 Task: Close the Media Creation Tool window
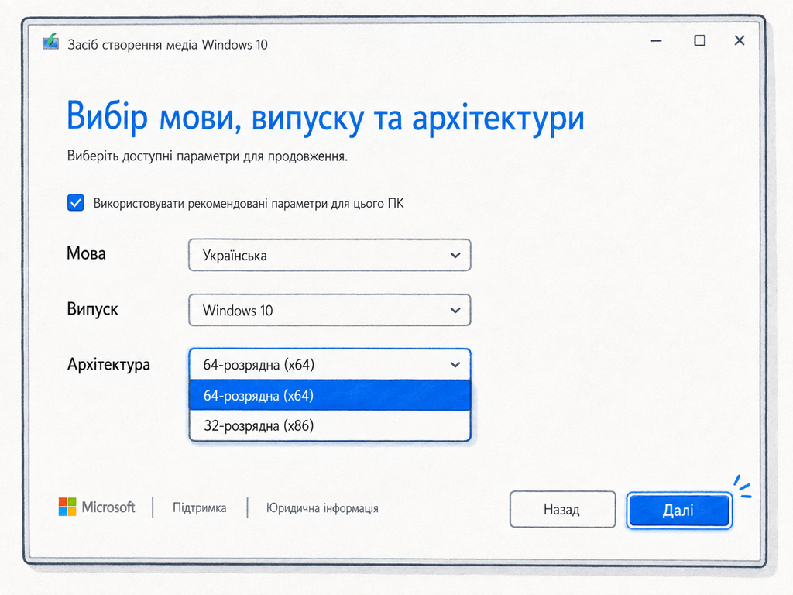click(740, 40)
